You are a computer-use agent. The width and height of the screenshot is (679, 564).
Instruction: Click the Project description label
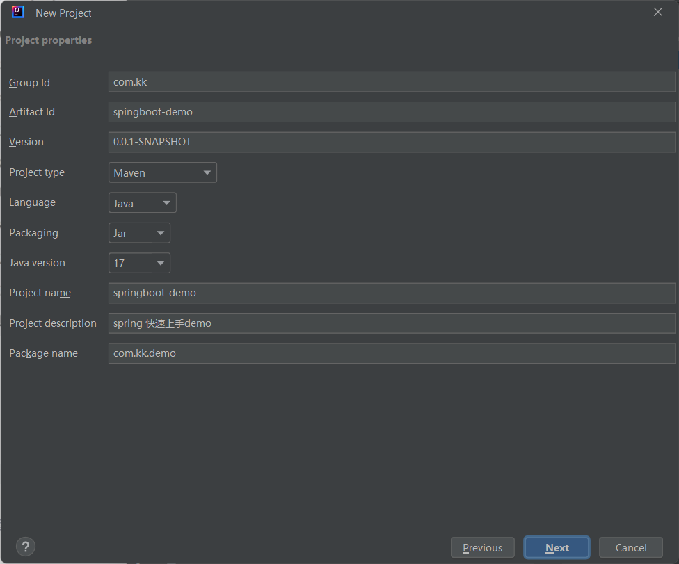click(x=53, y=323)
